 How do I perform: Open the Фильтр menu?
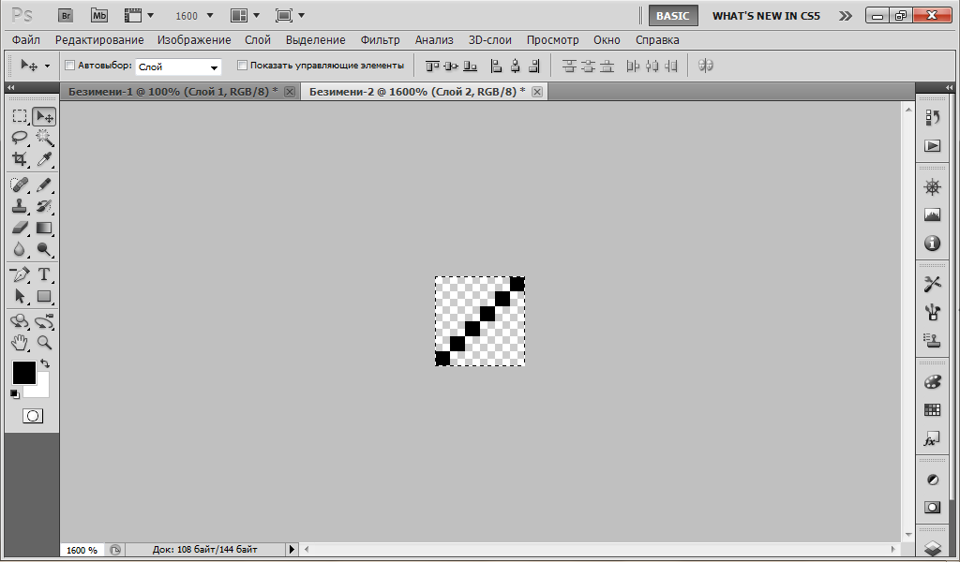(380, 40)
